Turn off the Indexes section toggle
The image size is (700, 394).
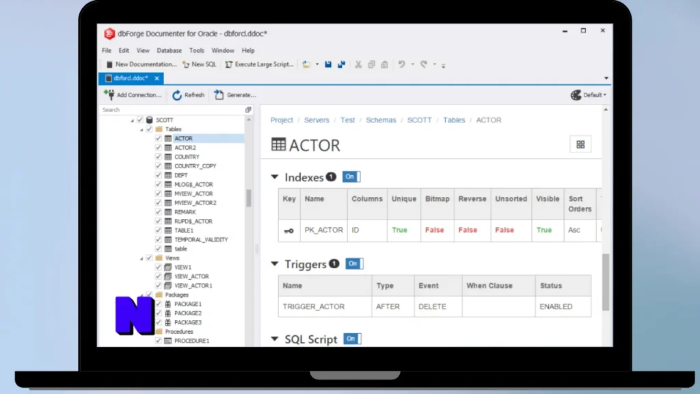coord(351,177)
